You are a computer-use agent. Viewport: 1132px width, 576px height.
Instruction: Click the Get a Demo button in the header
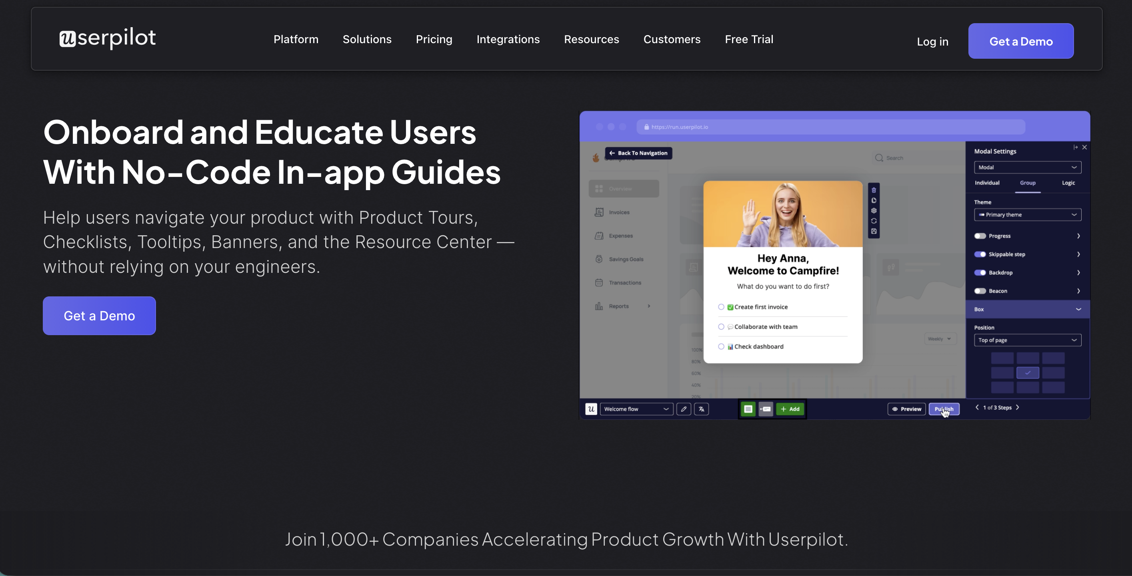coord(1020,41)
